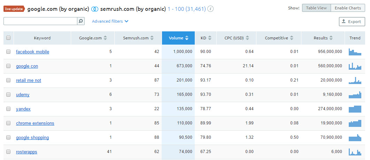The image size is (370, 160).
Task: Open trend chart for retail me not
Action: pyautogui.click(x=355, y=81)
